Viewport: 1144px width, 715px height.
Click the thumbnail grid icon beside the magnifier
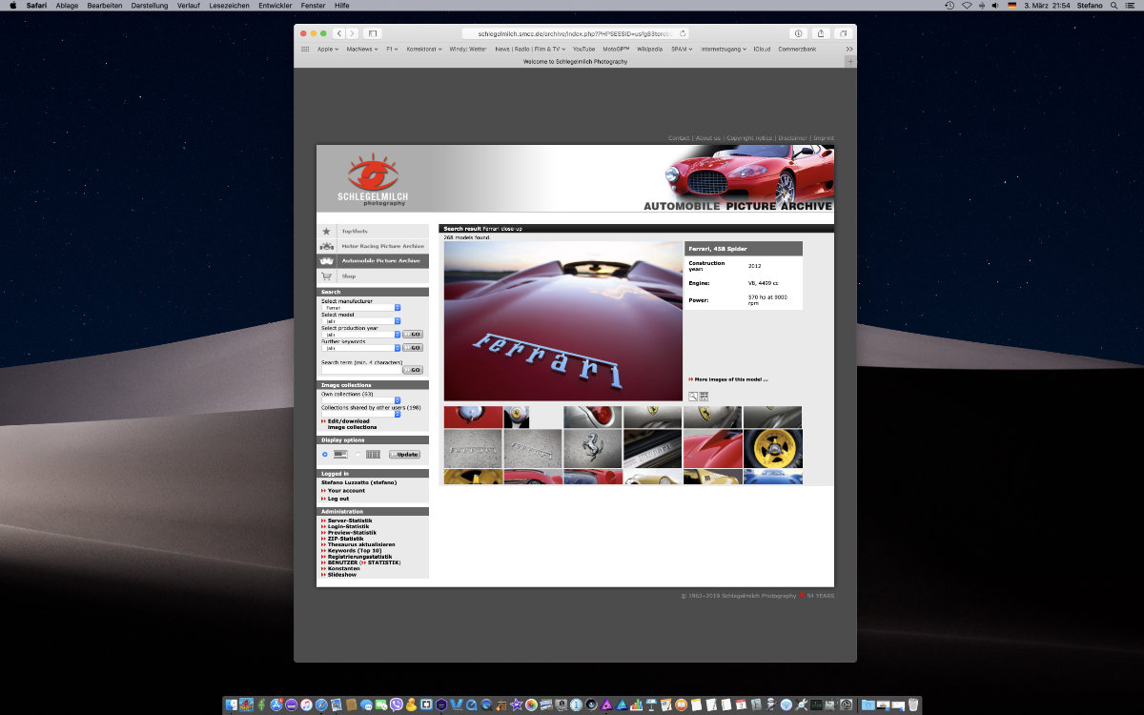pyautogui.click(x=705, y=396)
